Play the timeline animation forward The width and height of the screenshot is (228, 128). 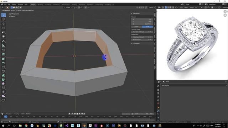[79, 114]
